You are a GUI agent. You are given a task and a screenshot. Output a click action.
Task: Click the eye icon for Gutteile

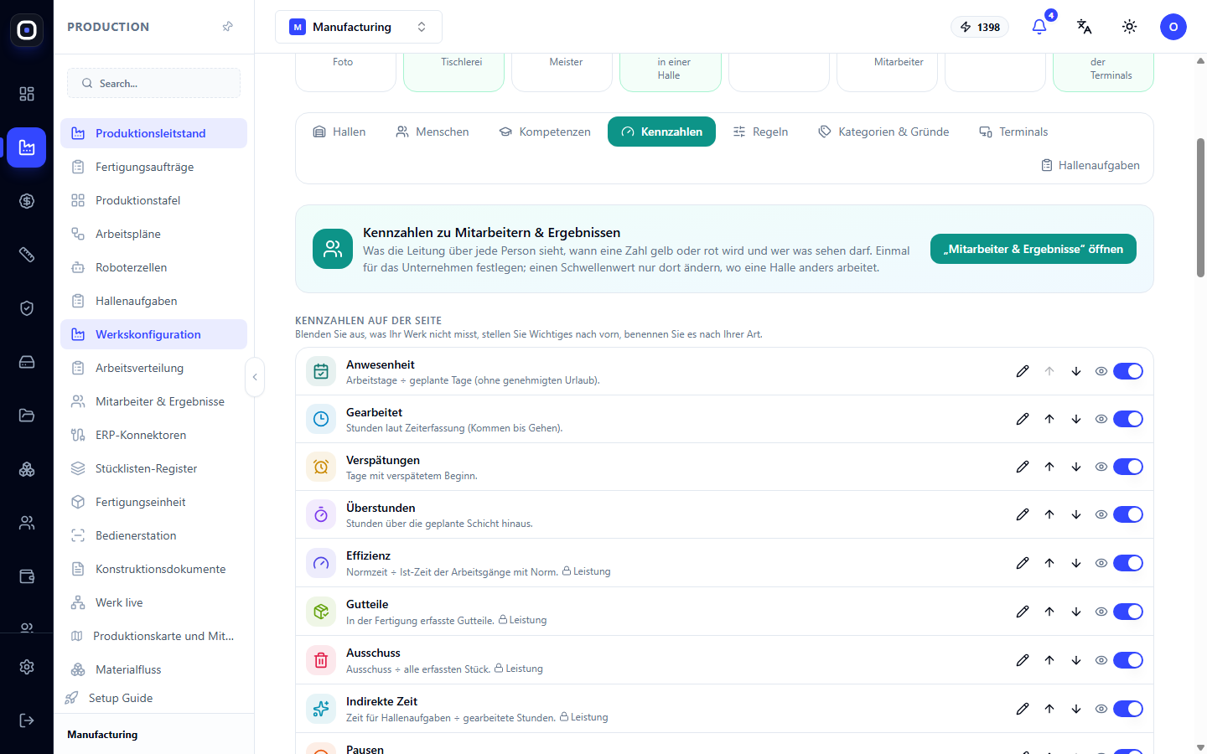[1101, 612]
